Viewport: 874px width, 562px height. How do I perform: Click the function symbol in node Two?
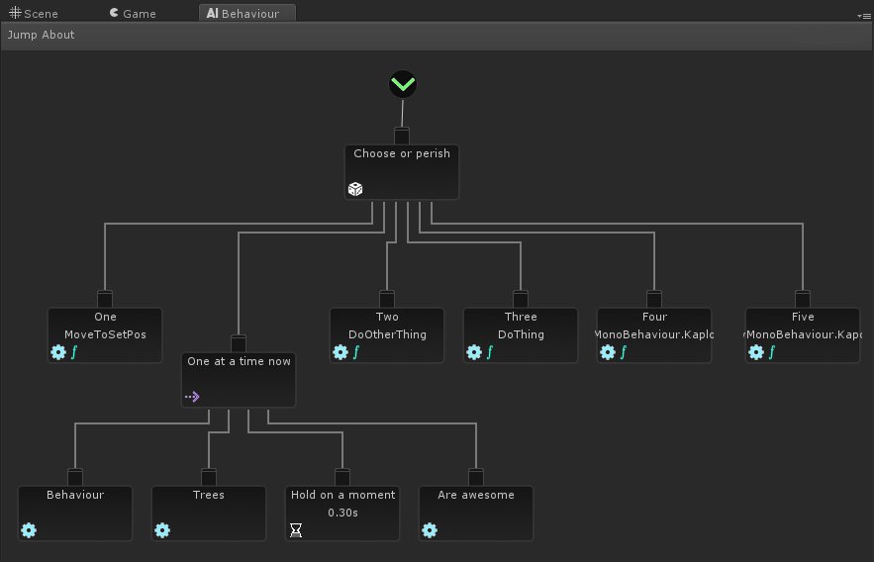coord(356,352)
